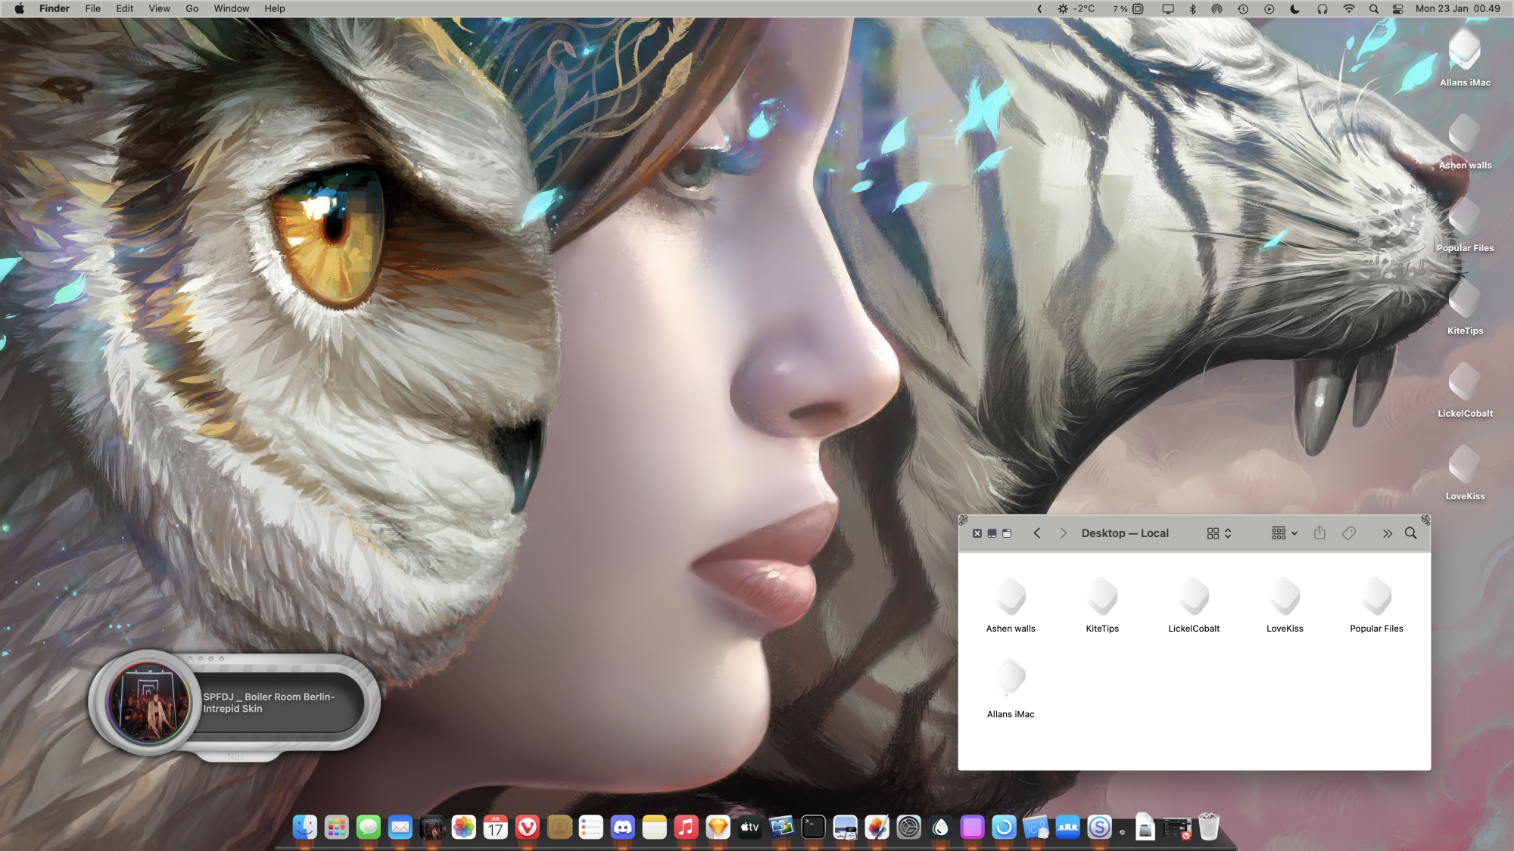
Task: Open the Window menu
Action: click(x=232, y=8)
